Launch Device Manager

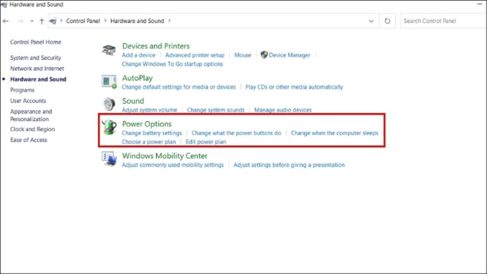click(x=290, y=55)
